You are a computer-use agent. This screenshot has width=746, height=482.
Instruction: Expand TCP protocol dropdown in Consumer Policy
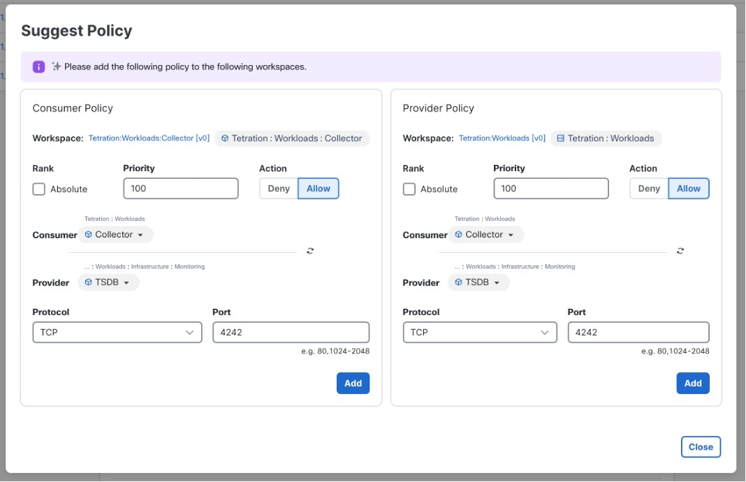pyautogui.click(x=117, y=333)
